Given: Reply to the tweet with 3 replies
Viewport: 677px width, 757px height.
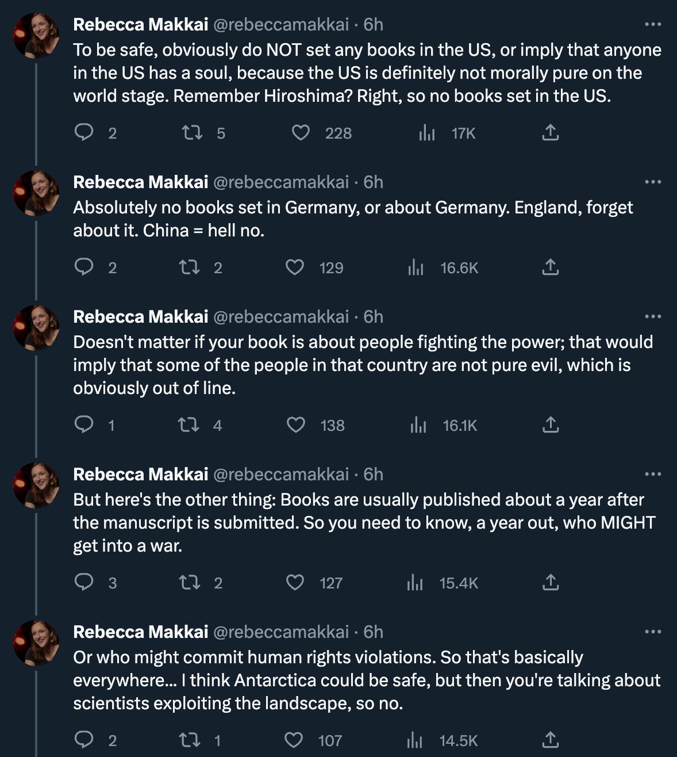Looking at the screenshot, I should click(84, 583).
